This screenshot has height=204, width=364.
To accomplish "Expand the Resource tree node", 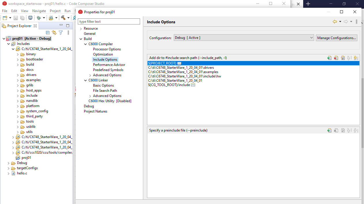I will pyautogui.click(x=81, y=28).
